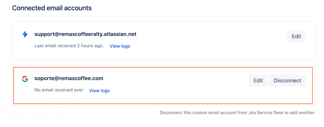
Task: Click the Connected email accounts heading
Action: pyautogui.click(x=52, y=8)
